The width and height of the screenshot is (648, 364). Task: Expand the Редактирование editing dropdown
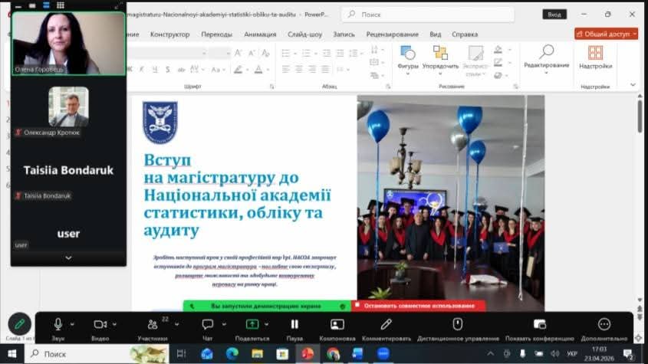546,57
